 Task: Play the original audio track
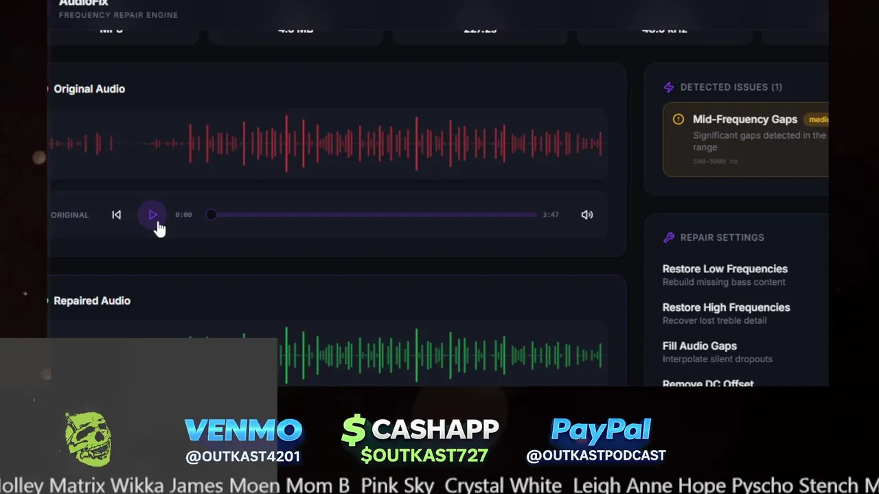tap(152, 215)
